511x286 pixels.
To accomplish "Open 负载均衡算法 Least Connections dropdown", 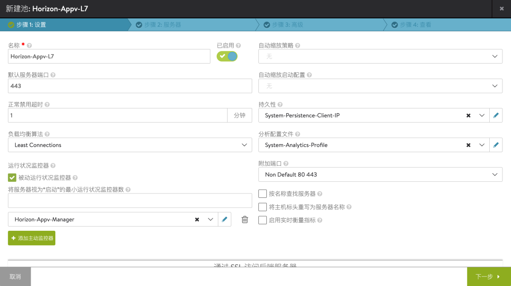I will click(130, 145).
